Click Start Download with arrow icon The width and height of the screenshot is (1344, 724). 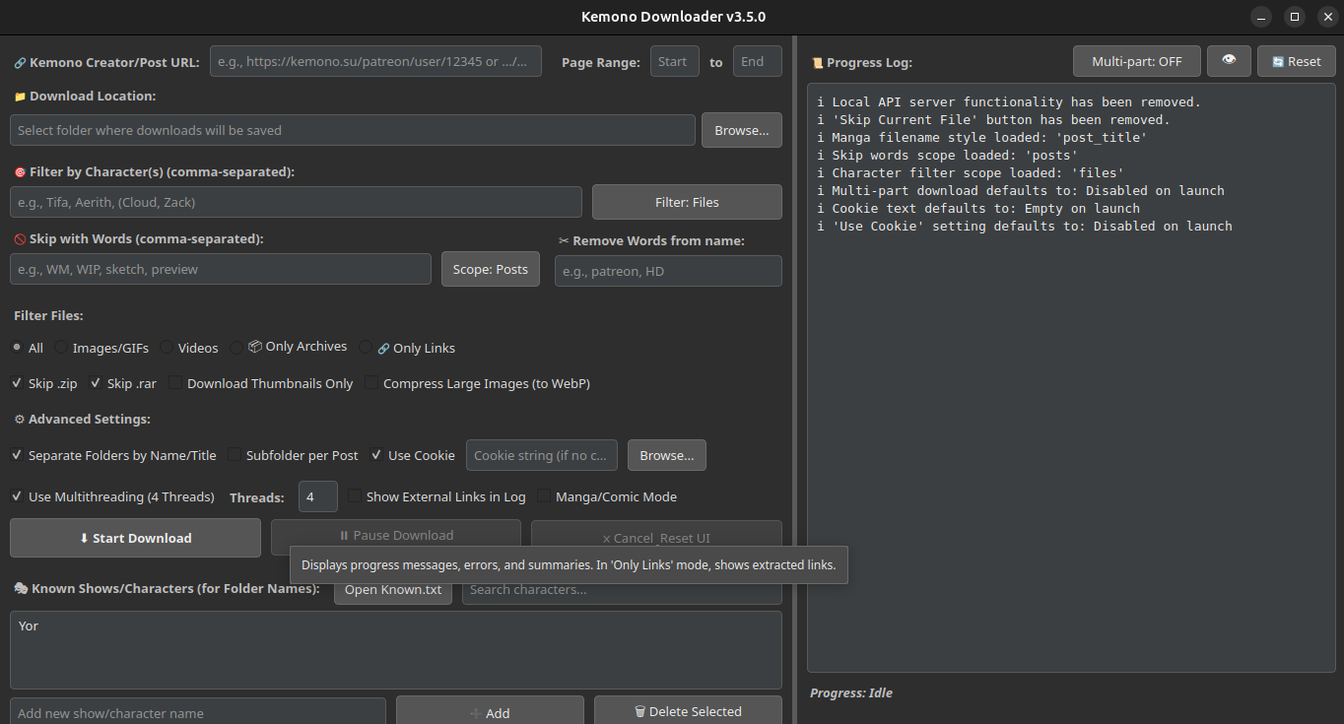pyautogui.click(x=135, y=538)
